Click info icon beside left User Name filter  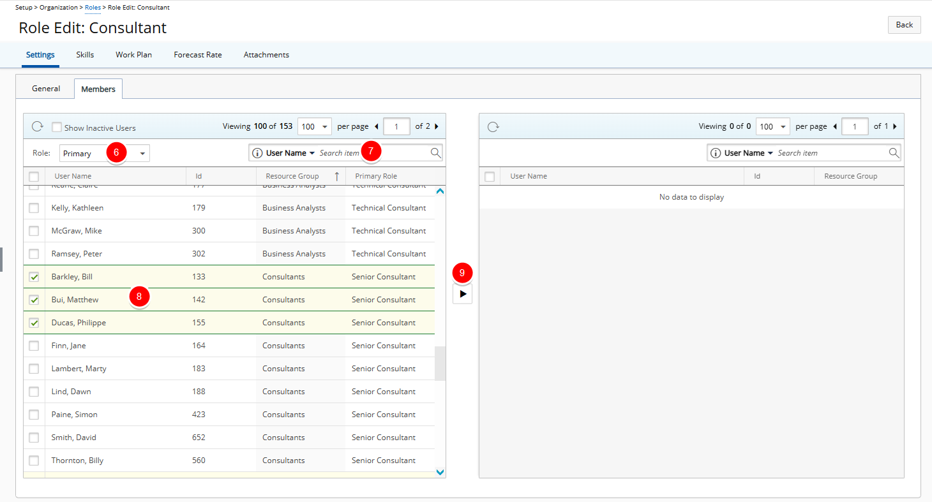click(x=257, y=153)
